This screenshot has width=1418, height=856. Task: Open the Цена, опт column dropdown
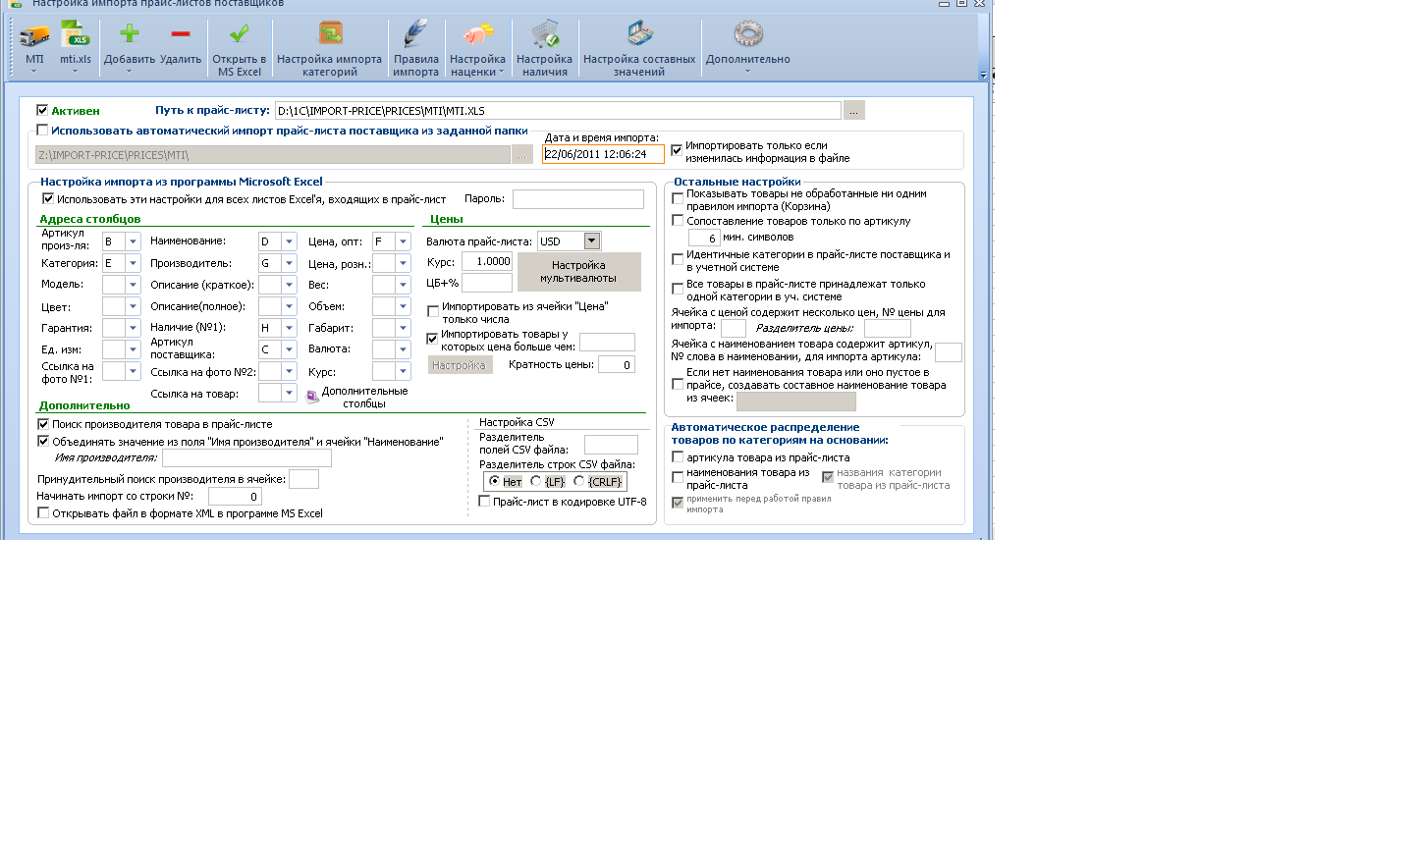point(403,241)
